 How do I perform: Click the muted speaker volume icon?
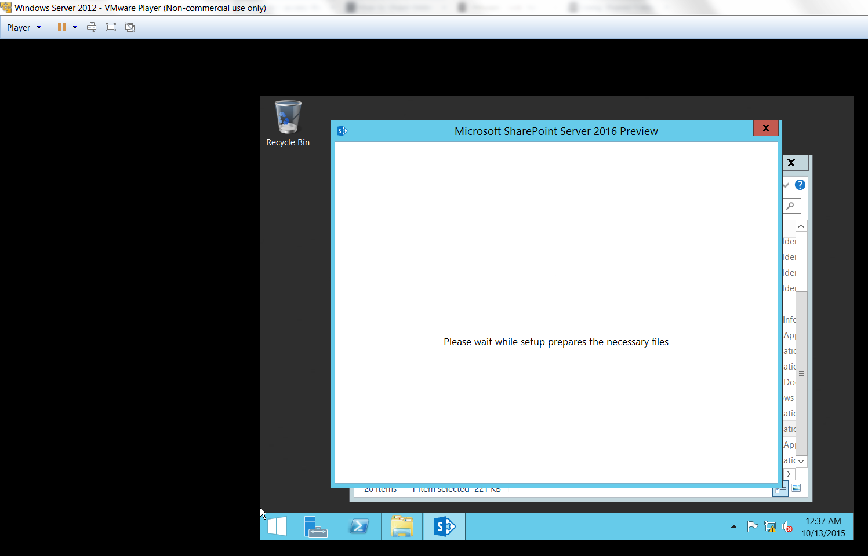click(787, 526)
